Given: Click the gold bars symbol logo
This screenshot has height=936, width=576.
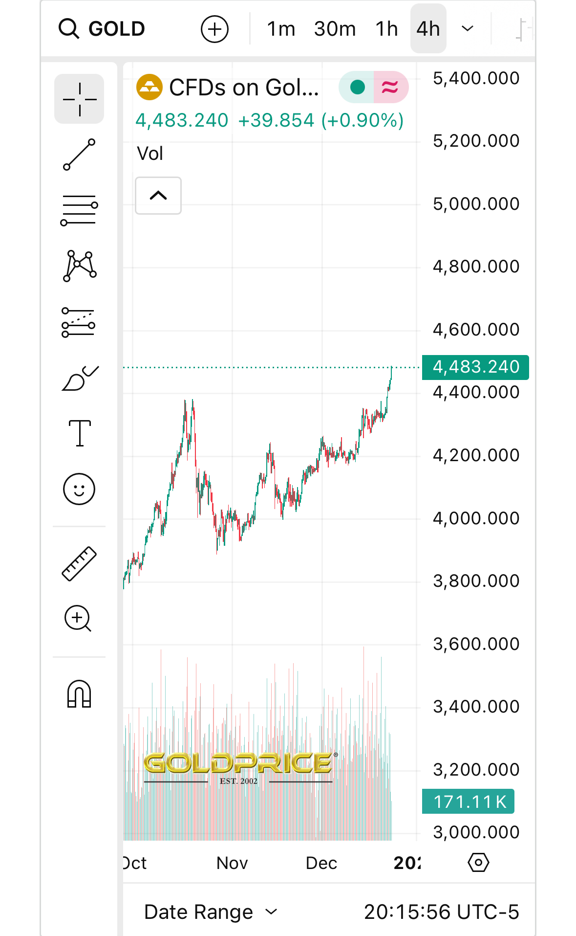Looking at the screenshot, I should (149, 87).
